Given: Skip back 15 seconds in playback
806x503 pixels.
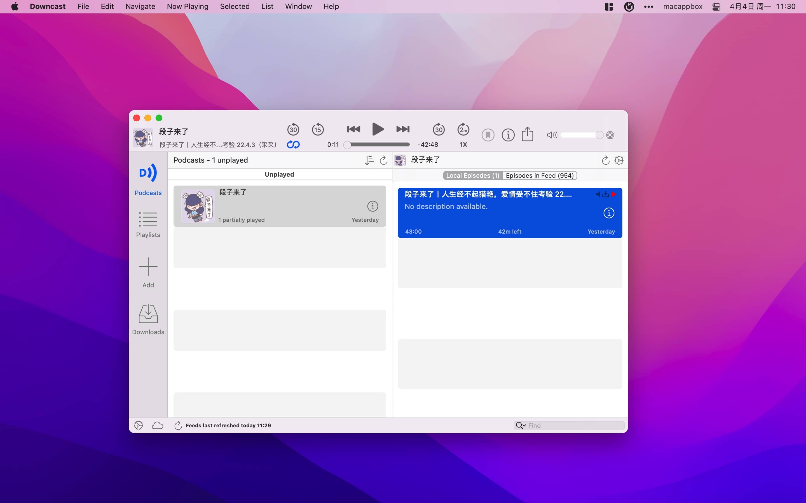Looking at the screenshot, I should pos(318,129).
